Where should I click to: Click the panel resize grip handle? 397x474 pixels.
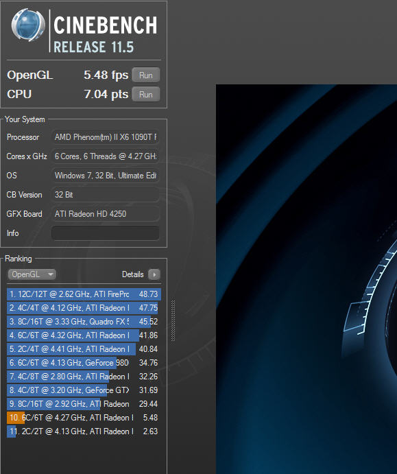173,320
